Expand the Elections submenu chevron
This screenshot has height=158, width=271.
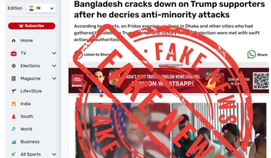tap(54, 66)
